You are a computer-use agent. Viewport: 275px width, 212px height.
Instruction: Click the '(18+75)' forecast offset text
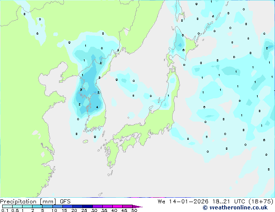pos(261,202)
